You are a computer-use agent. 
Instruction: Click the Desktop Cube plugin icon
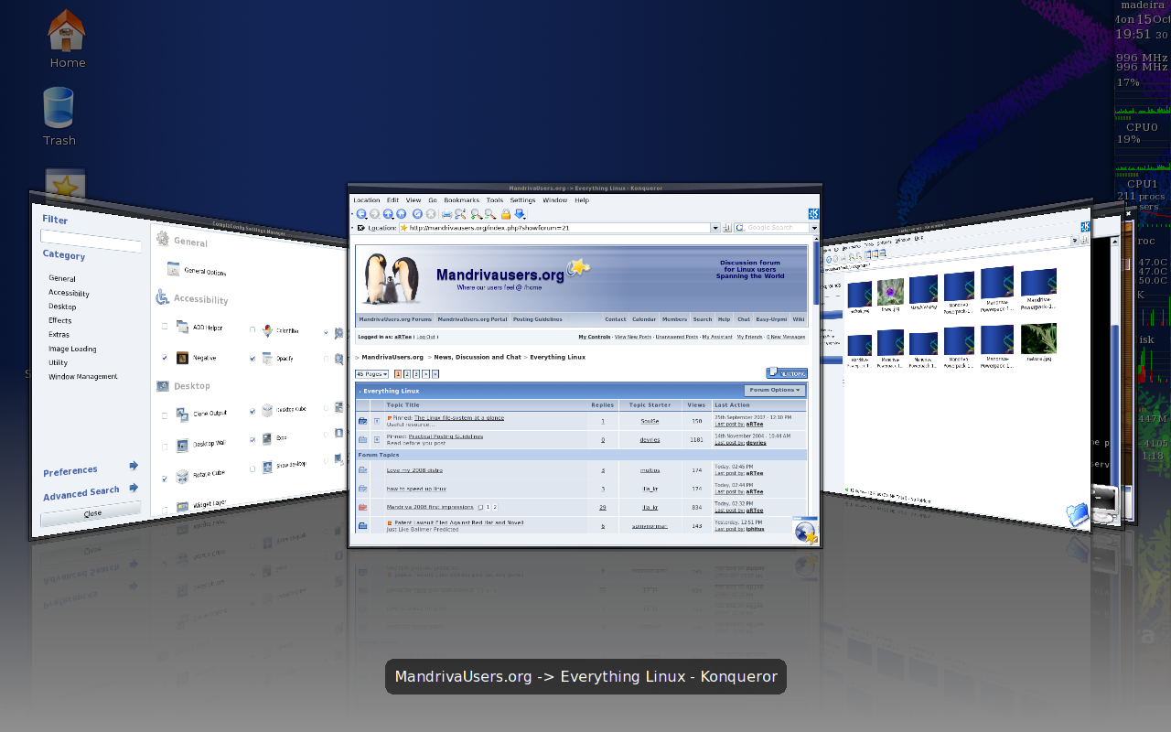267,410
